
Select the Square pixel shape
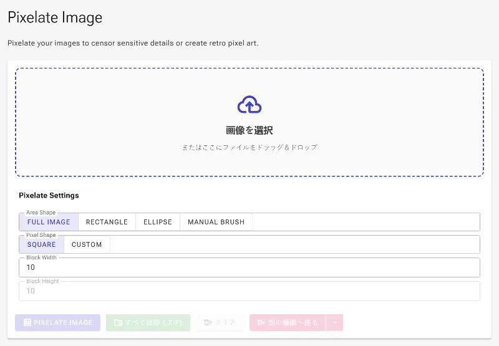click(41, 244)
